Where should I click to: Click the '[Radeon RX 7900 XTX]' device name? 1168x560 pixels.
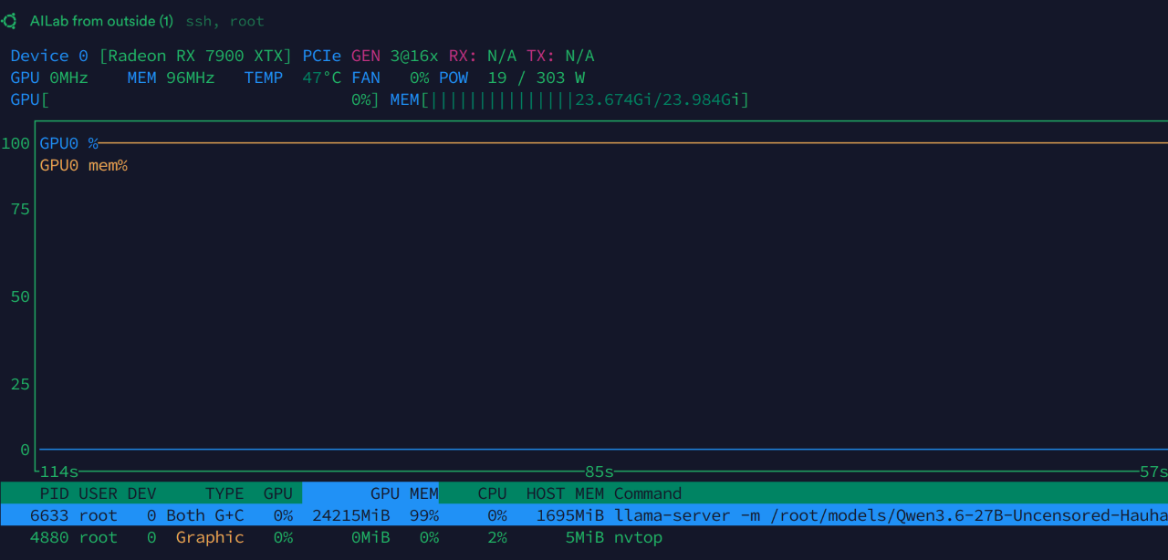click(196, 56)
